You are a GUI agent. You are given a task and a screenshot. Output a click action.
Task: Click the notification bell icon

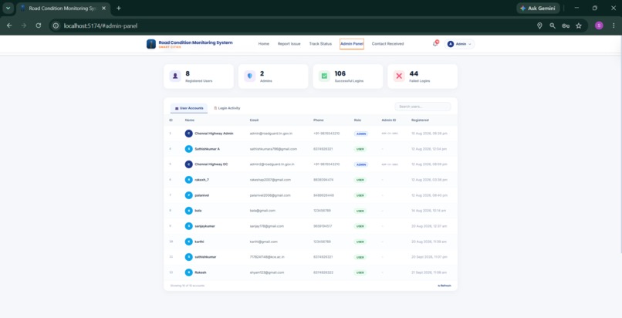point(435,44)
